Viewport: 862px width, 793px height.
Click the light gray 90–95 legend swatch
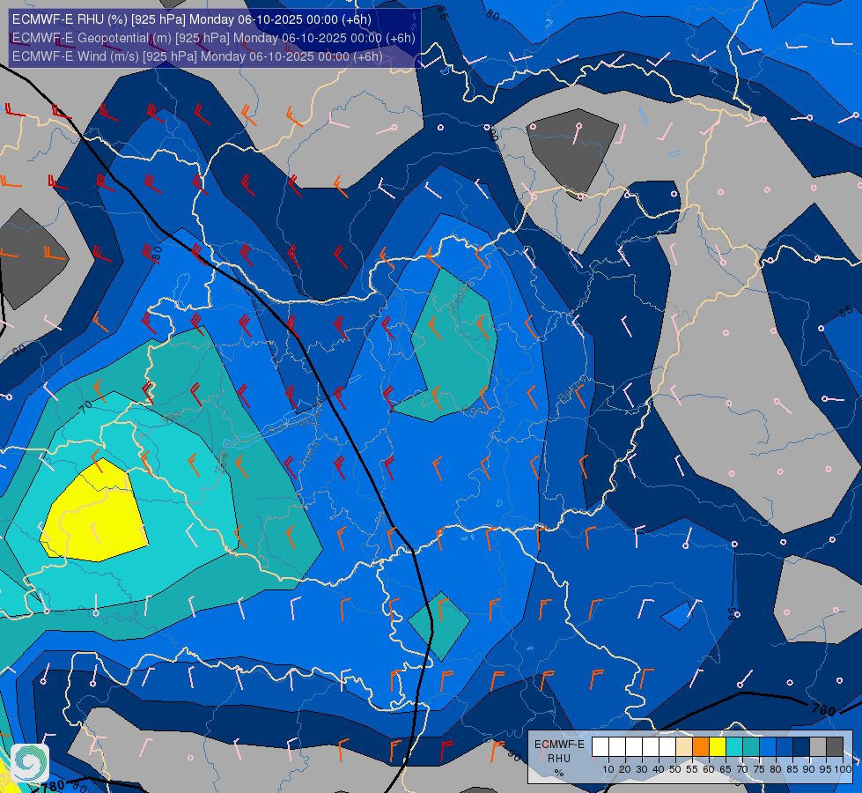pyautogui.click(x=818, y=747)
